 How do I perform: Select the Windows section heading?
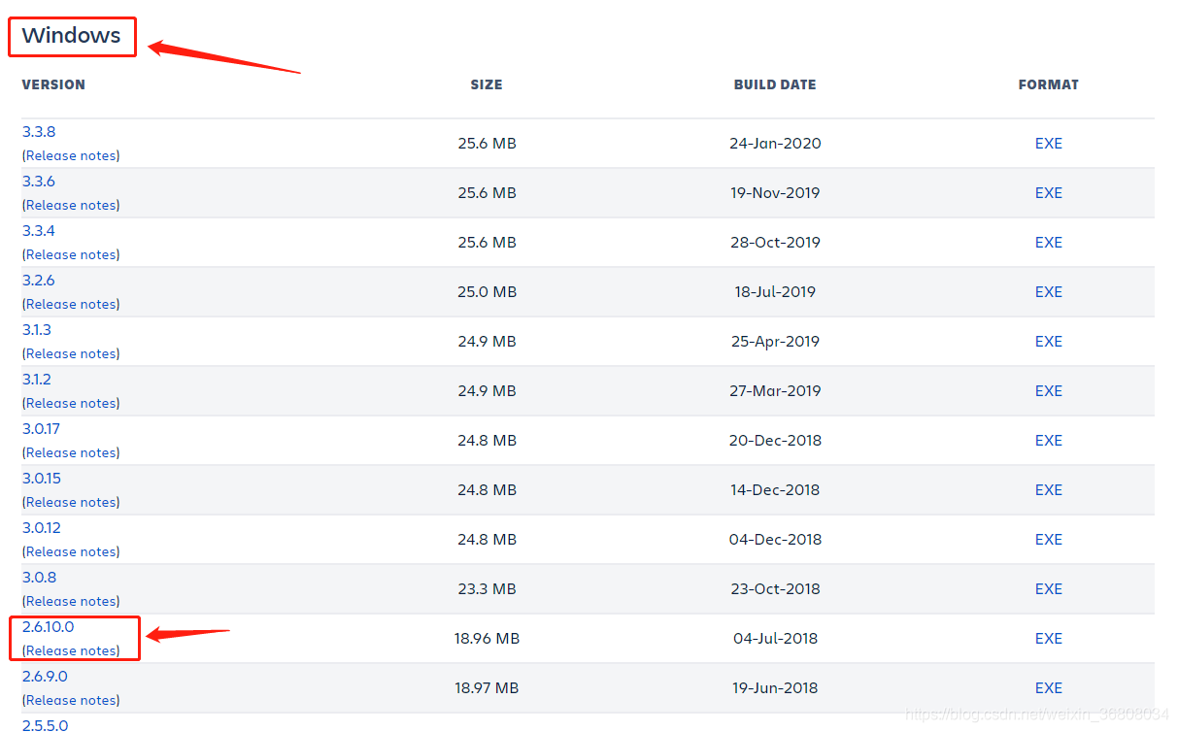71,35
